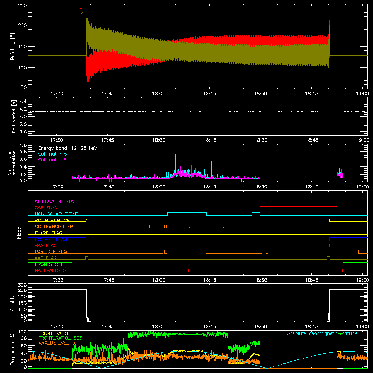Click the 100 tick on Quality axis

pyautogui.click(x=22, y=310)
